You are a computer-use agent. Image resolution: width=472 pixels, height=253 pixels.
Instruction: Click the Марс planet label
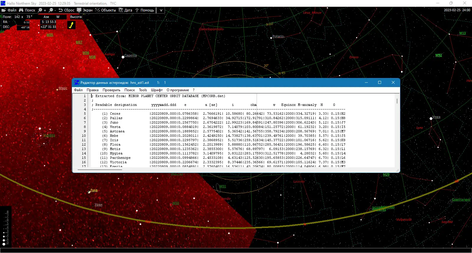coord(63,88)
